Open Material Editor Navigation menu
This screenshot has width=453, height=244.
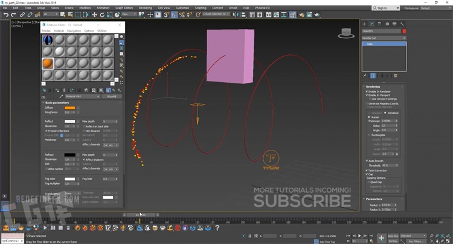74,31
